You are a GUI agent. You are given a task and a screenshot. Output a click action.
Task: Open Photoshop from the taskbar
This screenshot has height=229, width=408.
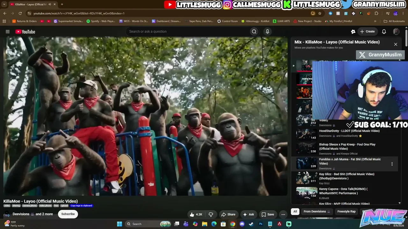point(261,224)
